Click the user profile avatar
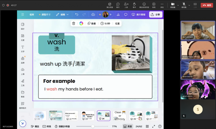This screenshot has height=129, width=216. [x=105, y=15]
